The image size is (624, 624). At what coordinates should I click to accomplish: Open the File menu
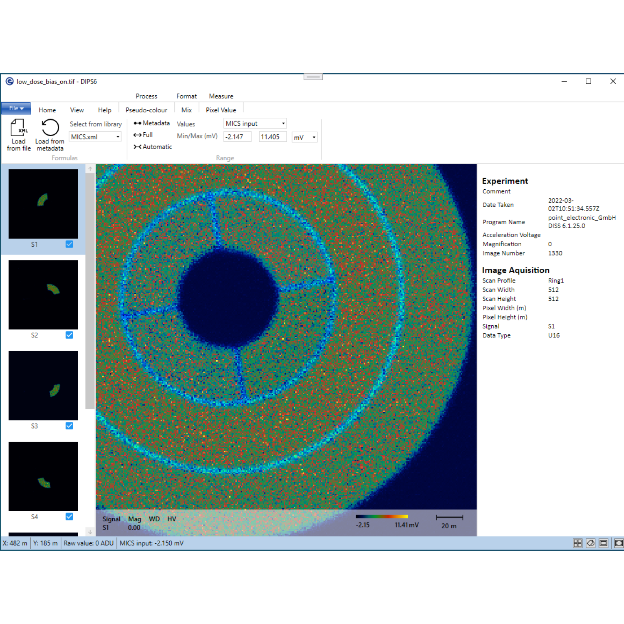tap(16, 109)
